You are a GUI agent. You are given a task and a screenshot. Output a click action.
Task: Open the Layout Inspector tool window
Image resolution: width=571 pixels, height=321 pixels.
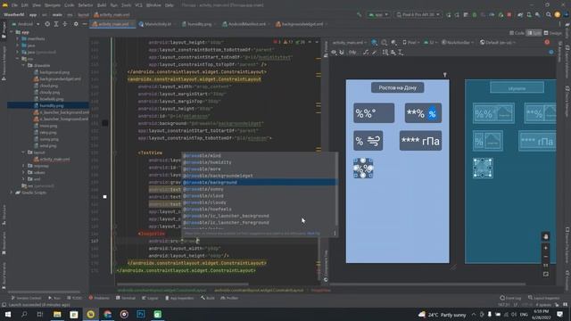point(543,298)
